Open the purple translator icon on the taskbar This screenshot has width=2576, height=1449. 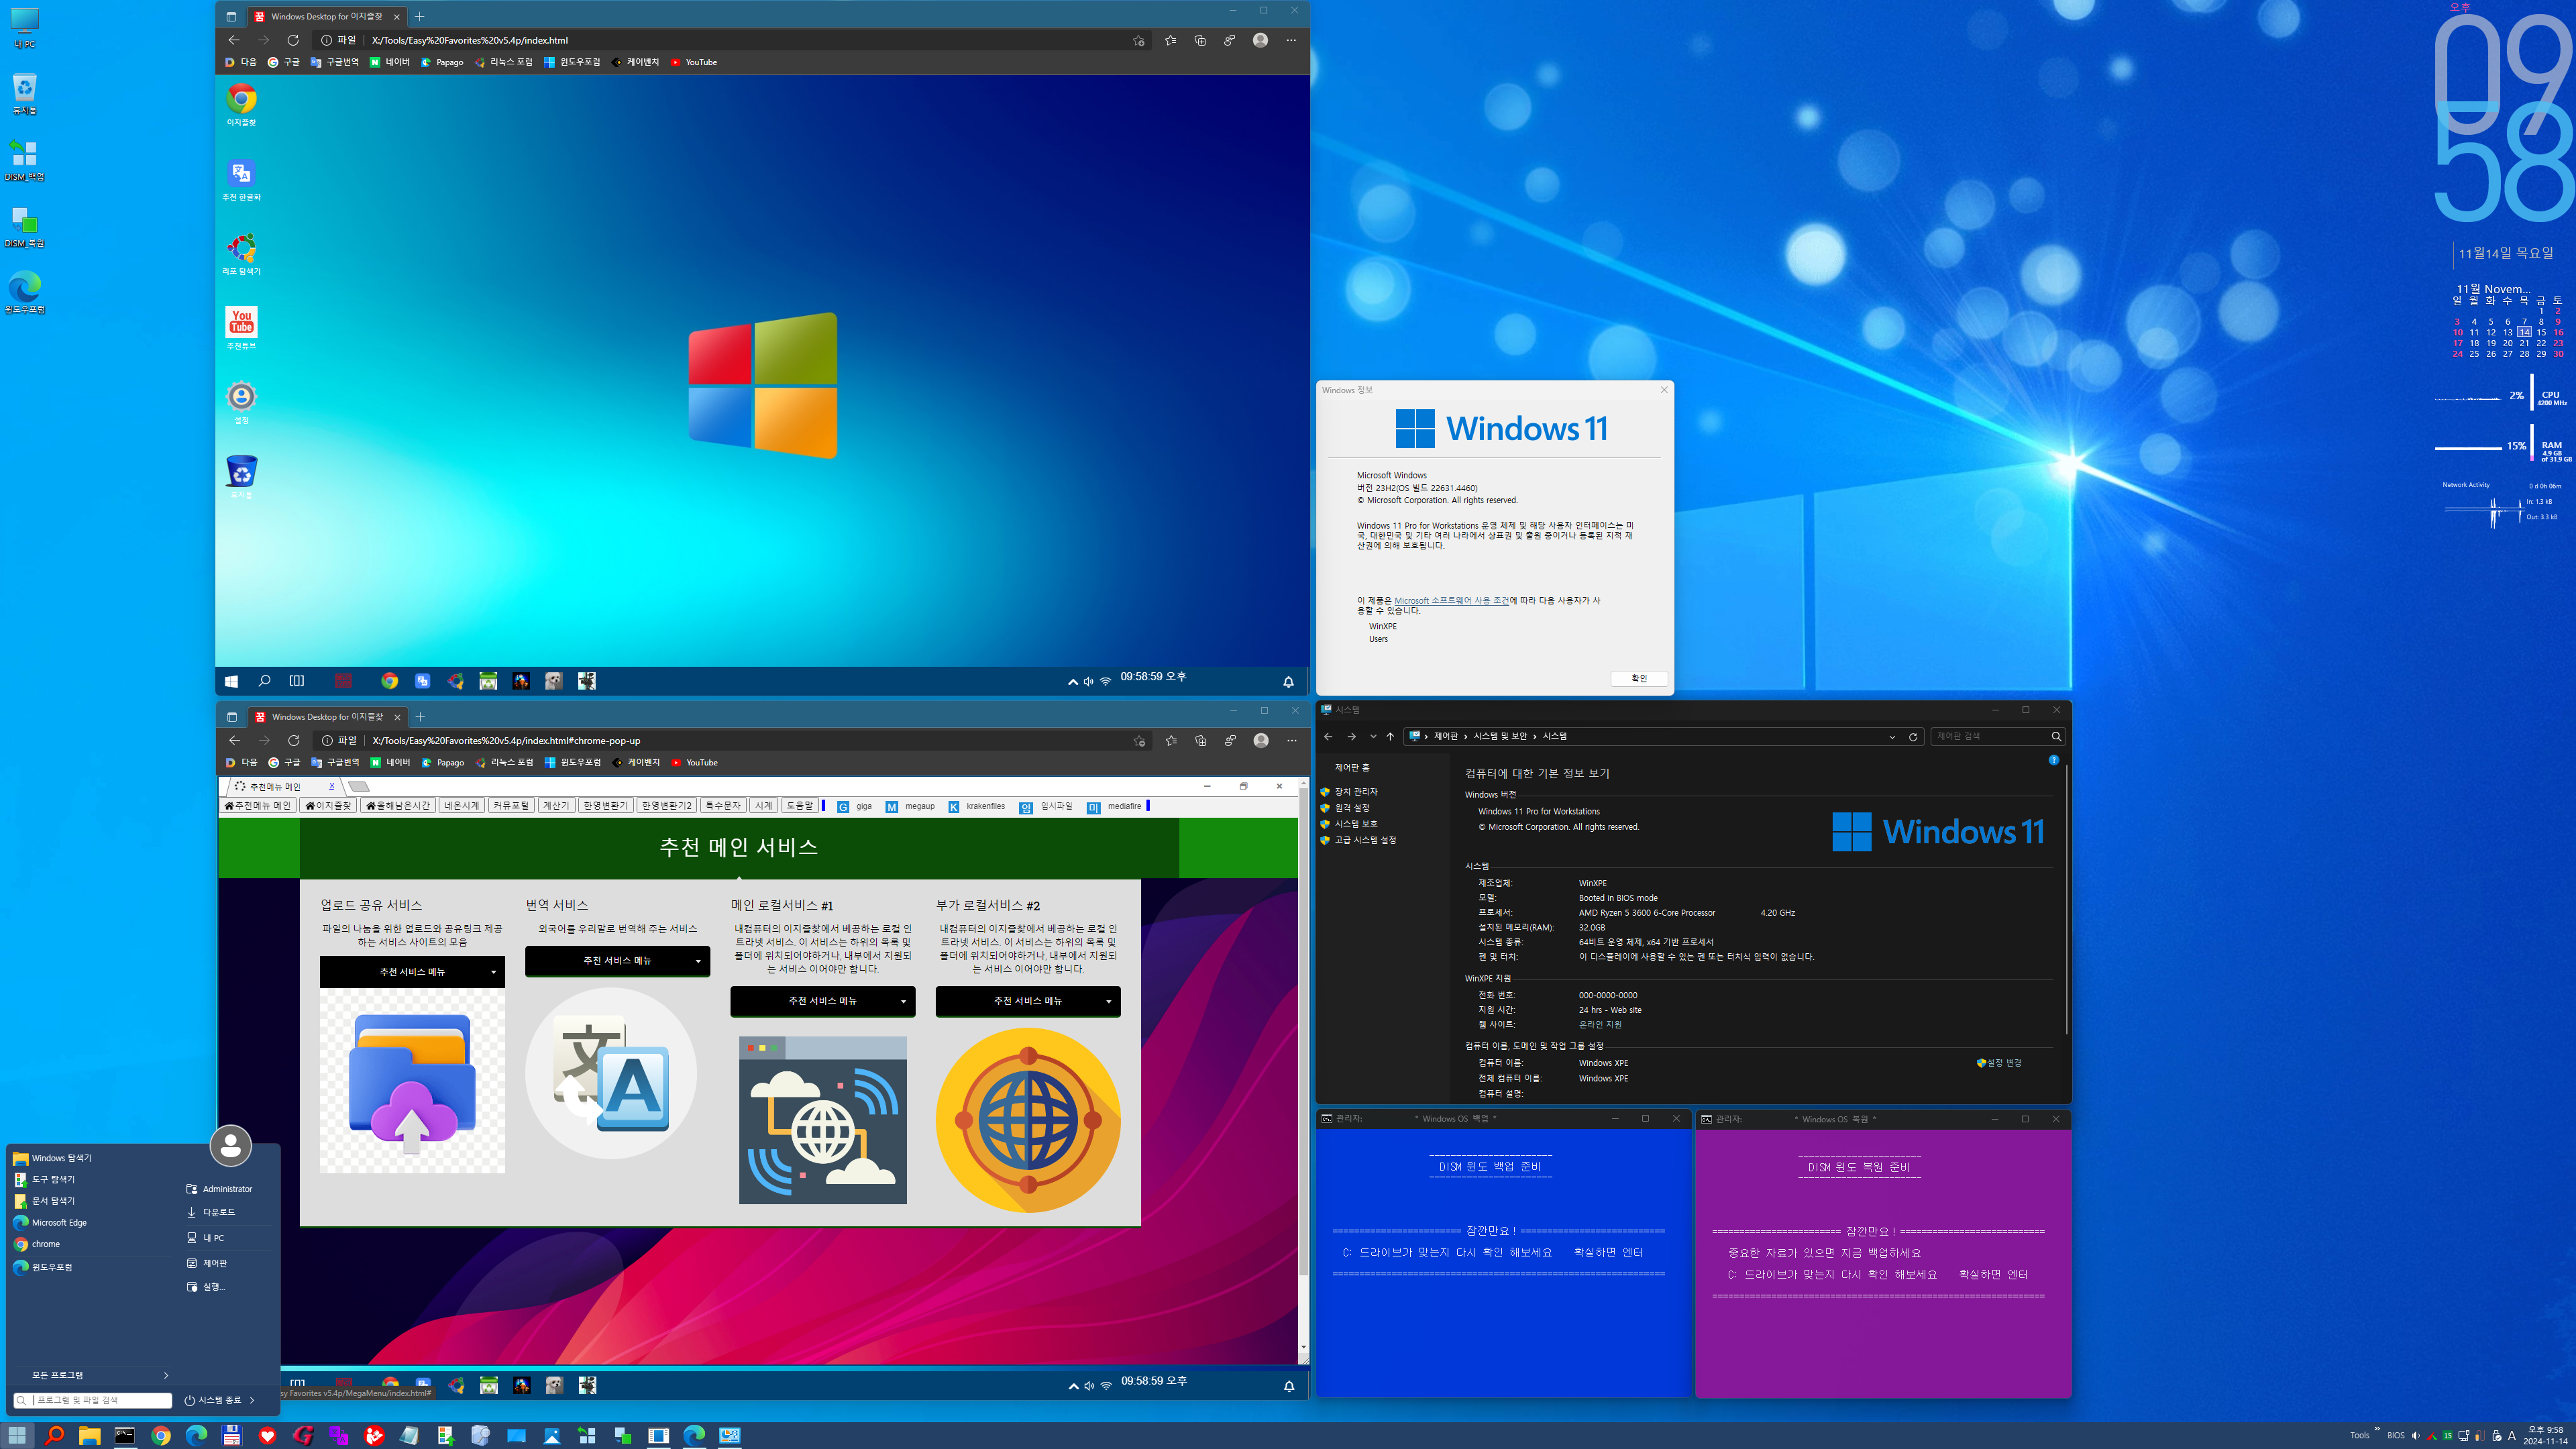tap(338, 1435)
